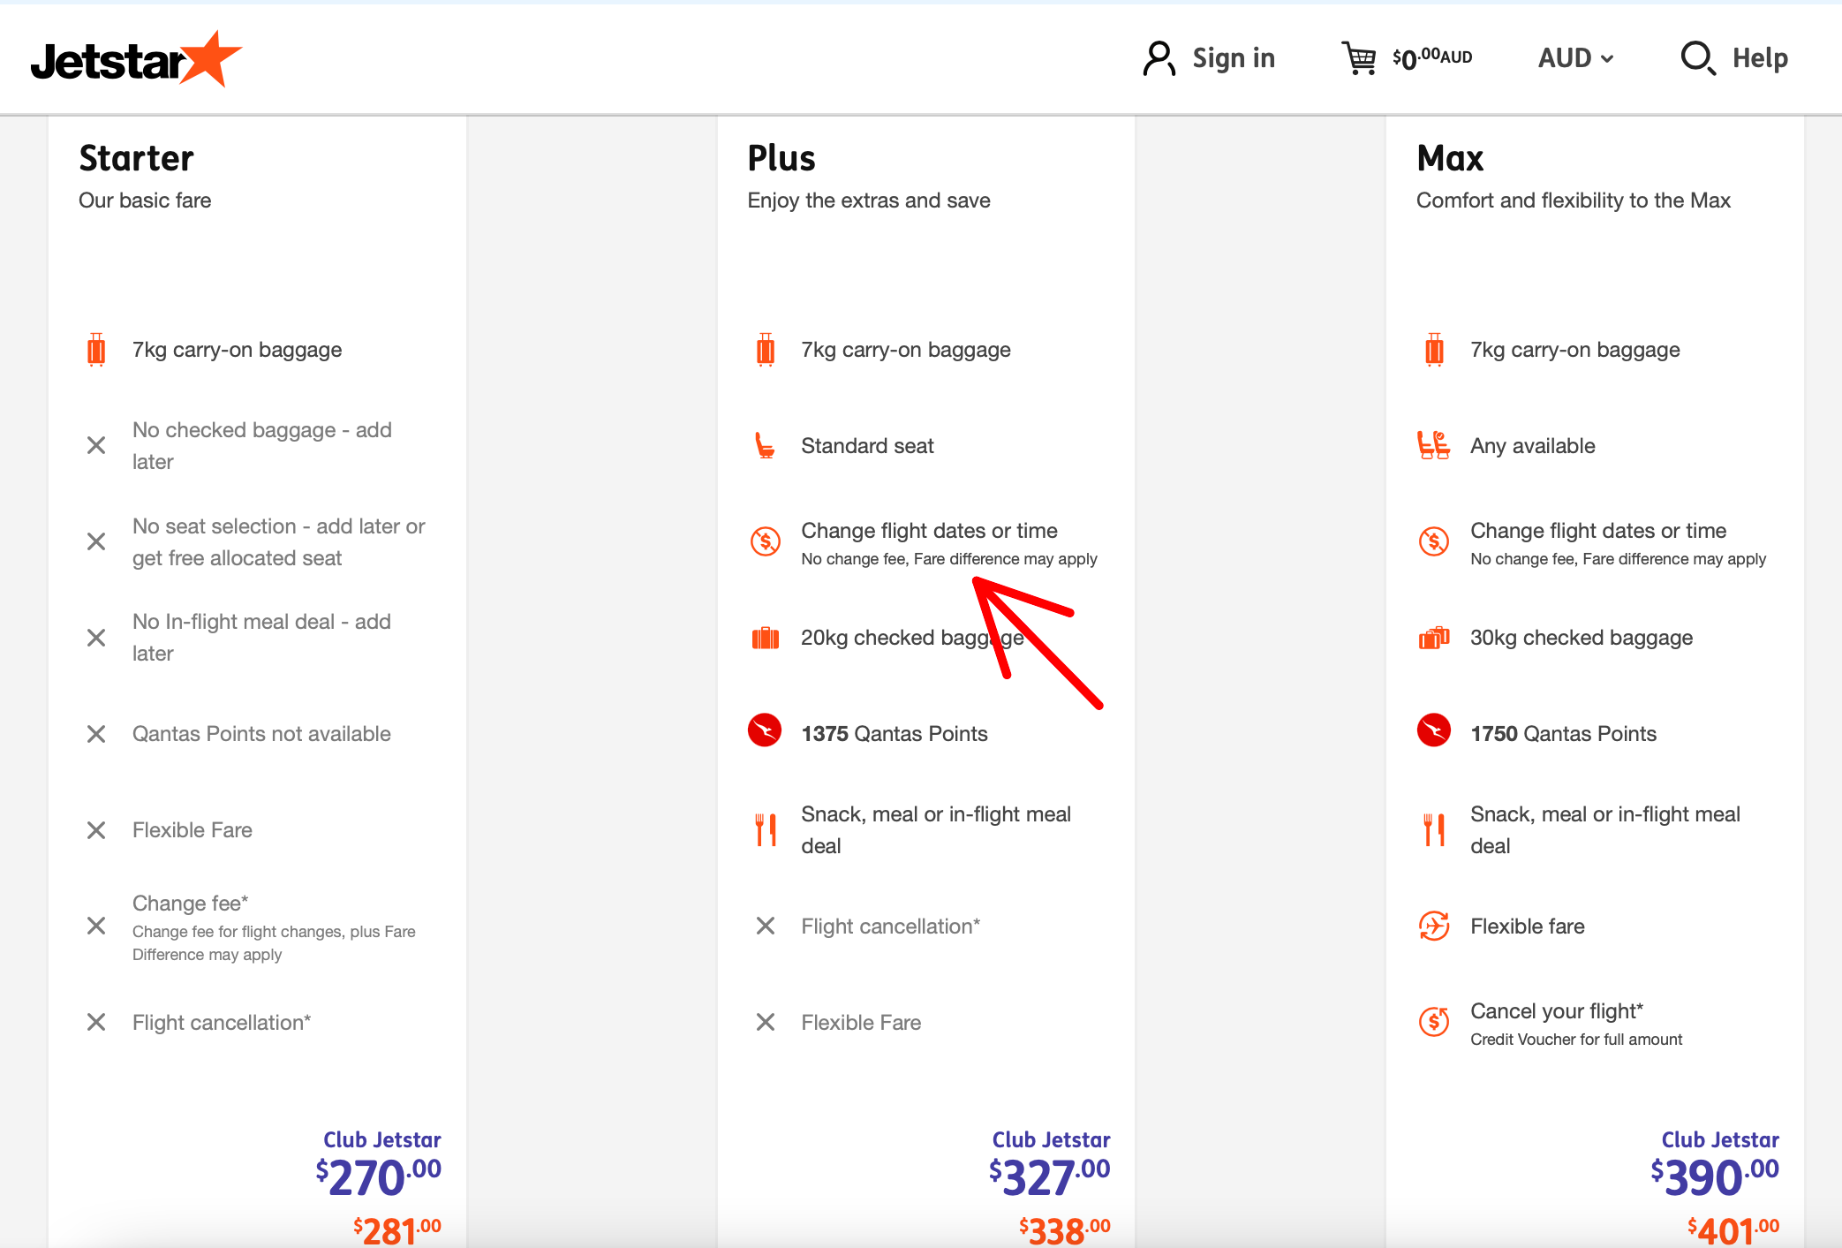This screenshot has height=1248, width=1842.
Task: Click the X beside Change fee
Action: [x=96, y=926]
